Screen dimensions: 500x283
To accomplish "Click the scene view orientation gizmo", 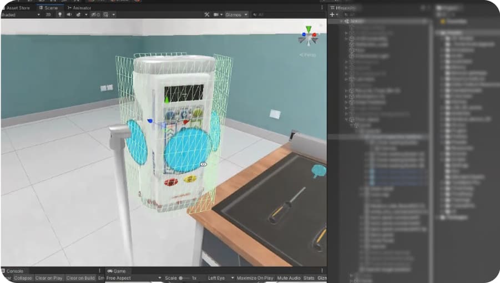I will [x=307, y=36].
